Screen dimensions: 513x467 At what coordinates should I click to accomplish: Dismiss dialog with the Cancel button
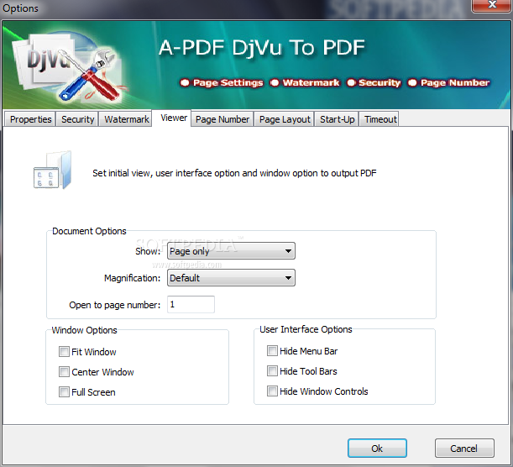(x=464, y=448)
